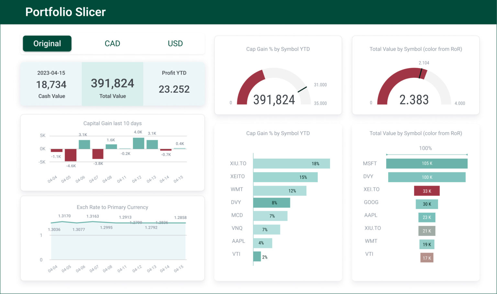This screenshot has height=294, width=497.
Task: Click the Total Value card showing 391,824
Action: point(112,84)
